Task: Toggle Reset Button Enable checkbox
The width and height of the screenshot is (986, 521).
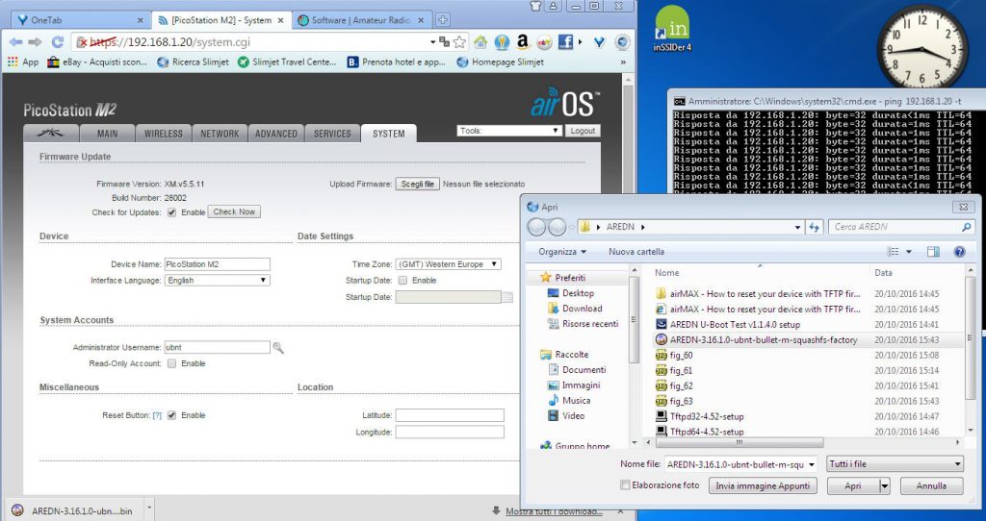Action: tap(171, 415)
